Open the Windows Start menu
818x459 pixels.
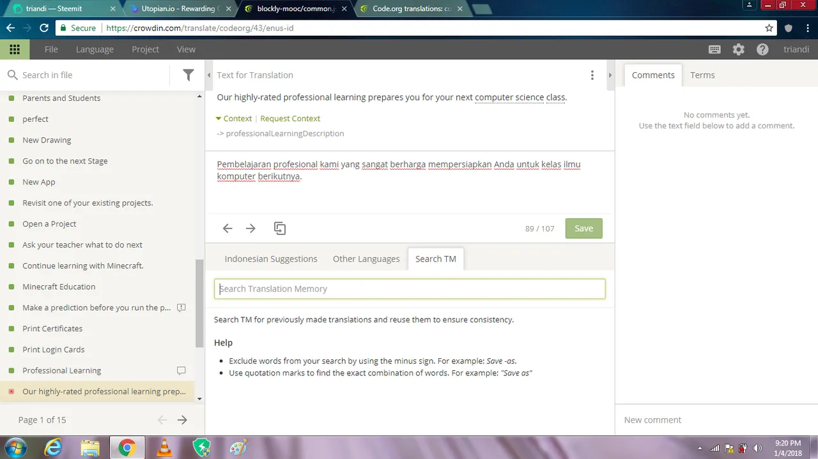15,448
